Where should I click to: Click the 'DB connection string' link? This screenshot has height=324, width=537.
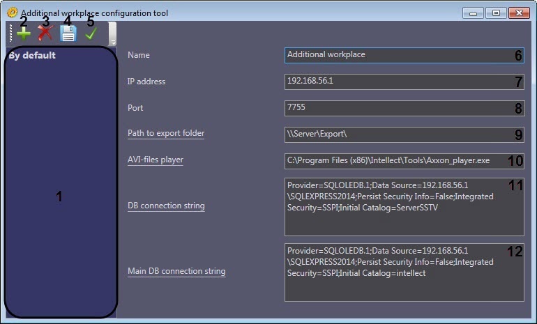click(166, 206)
